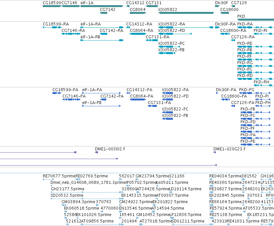Click protein CG7142-PA
Screen dimensions: 274x226
tap(112, 96)
